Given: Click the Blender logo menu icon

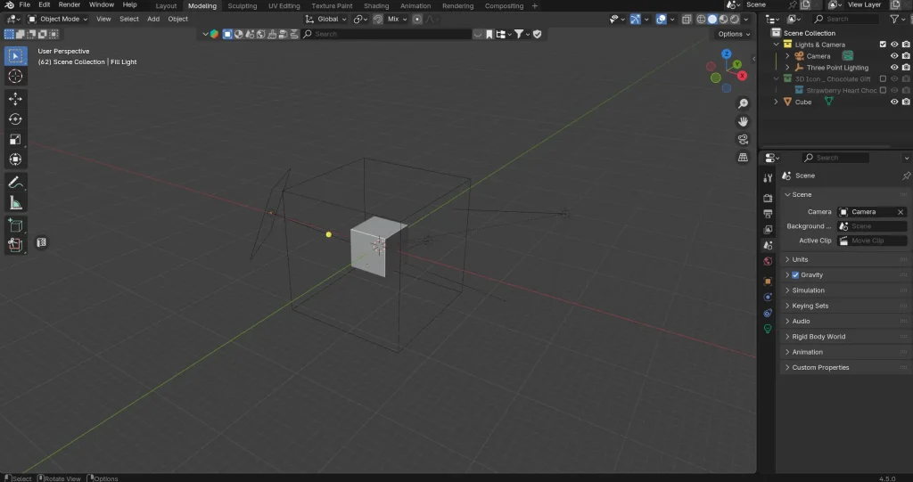Looking at the screenshot, I should 9,4.
